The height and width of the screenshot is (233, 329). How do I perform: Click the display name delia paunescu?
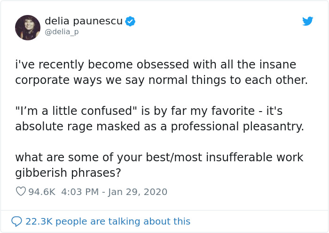coord(83,21)
